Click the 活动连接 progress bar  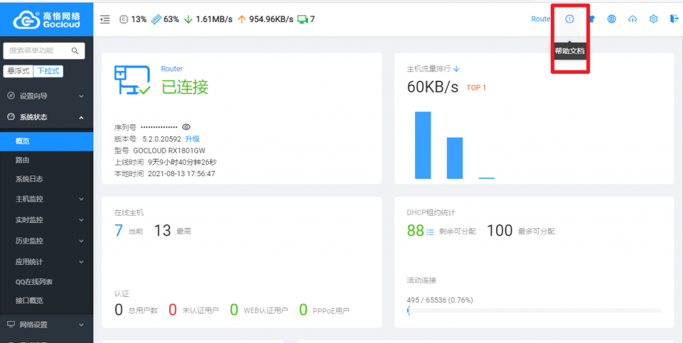pyautogui.click(x=534, y=311)
